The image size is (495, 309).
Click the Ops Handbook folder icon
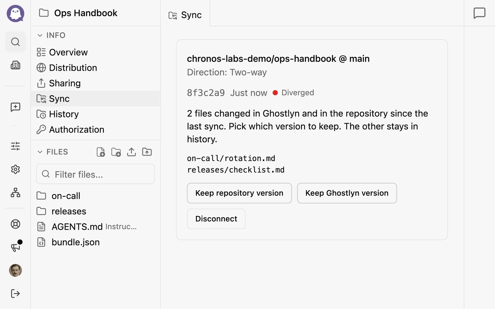tap(44, 13)
